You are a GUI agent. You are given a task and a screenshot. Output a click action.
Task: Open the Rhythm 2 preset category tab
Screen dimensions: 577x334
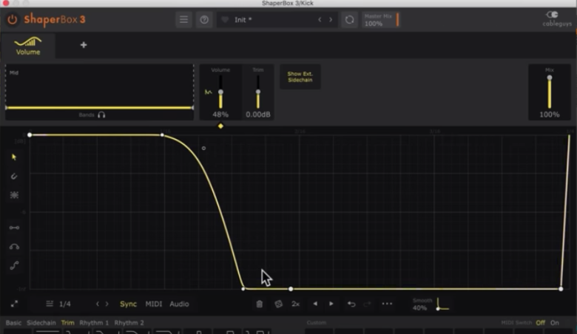click(129, 323)
